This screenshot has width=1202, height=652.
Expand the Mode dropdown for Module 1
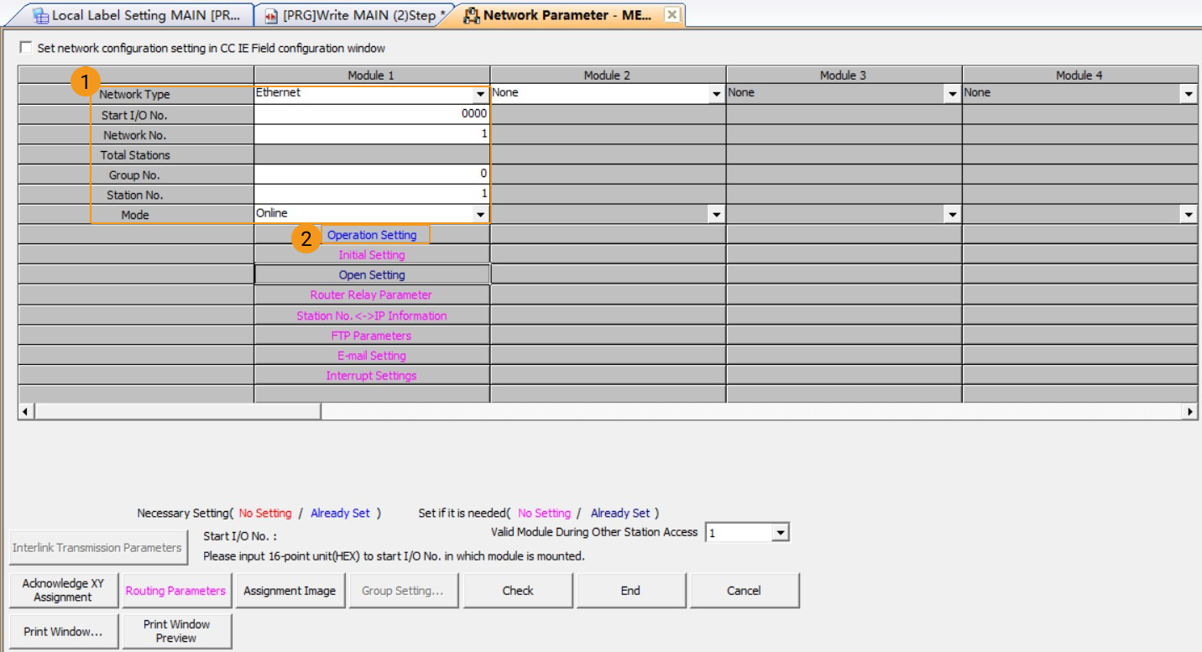point(481,215)
